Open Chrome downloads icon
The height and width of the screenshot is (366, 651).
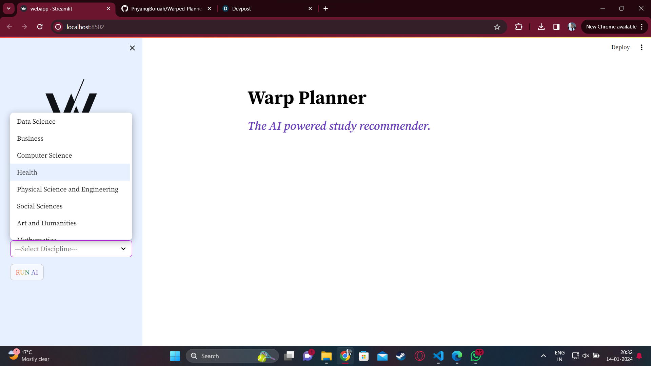541,27
